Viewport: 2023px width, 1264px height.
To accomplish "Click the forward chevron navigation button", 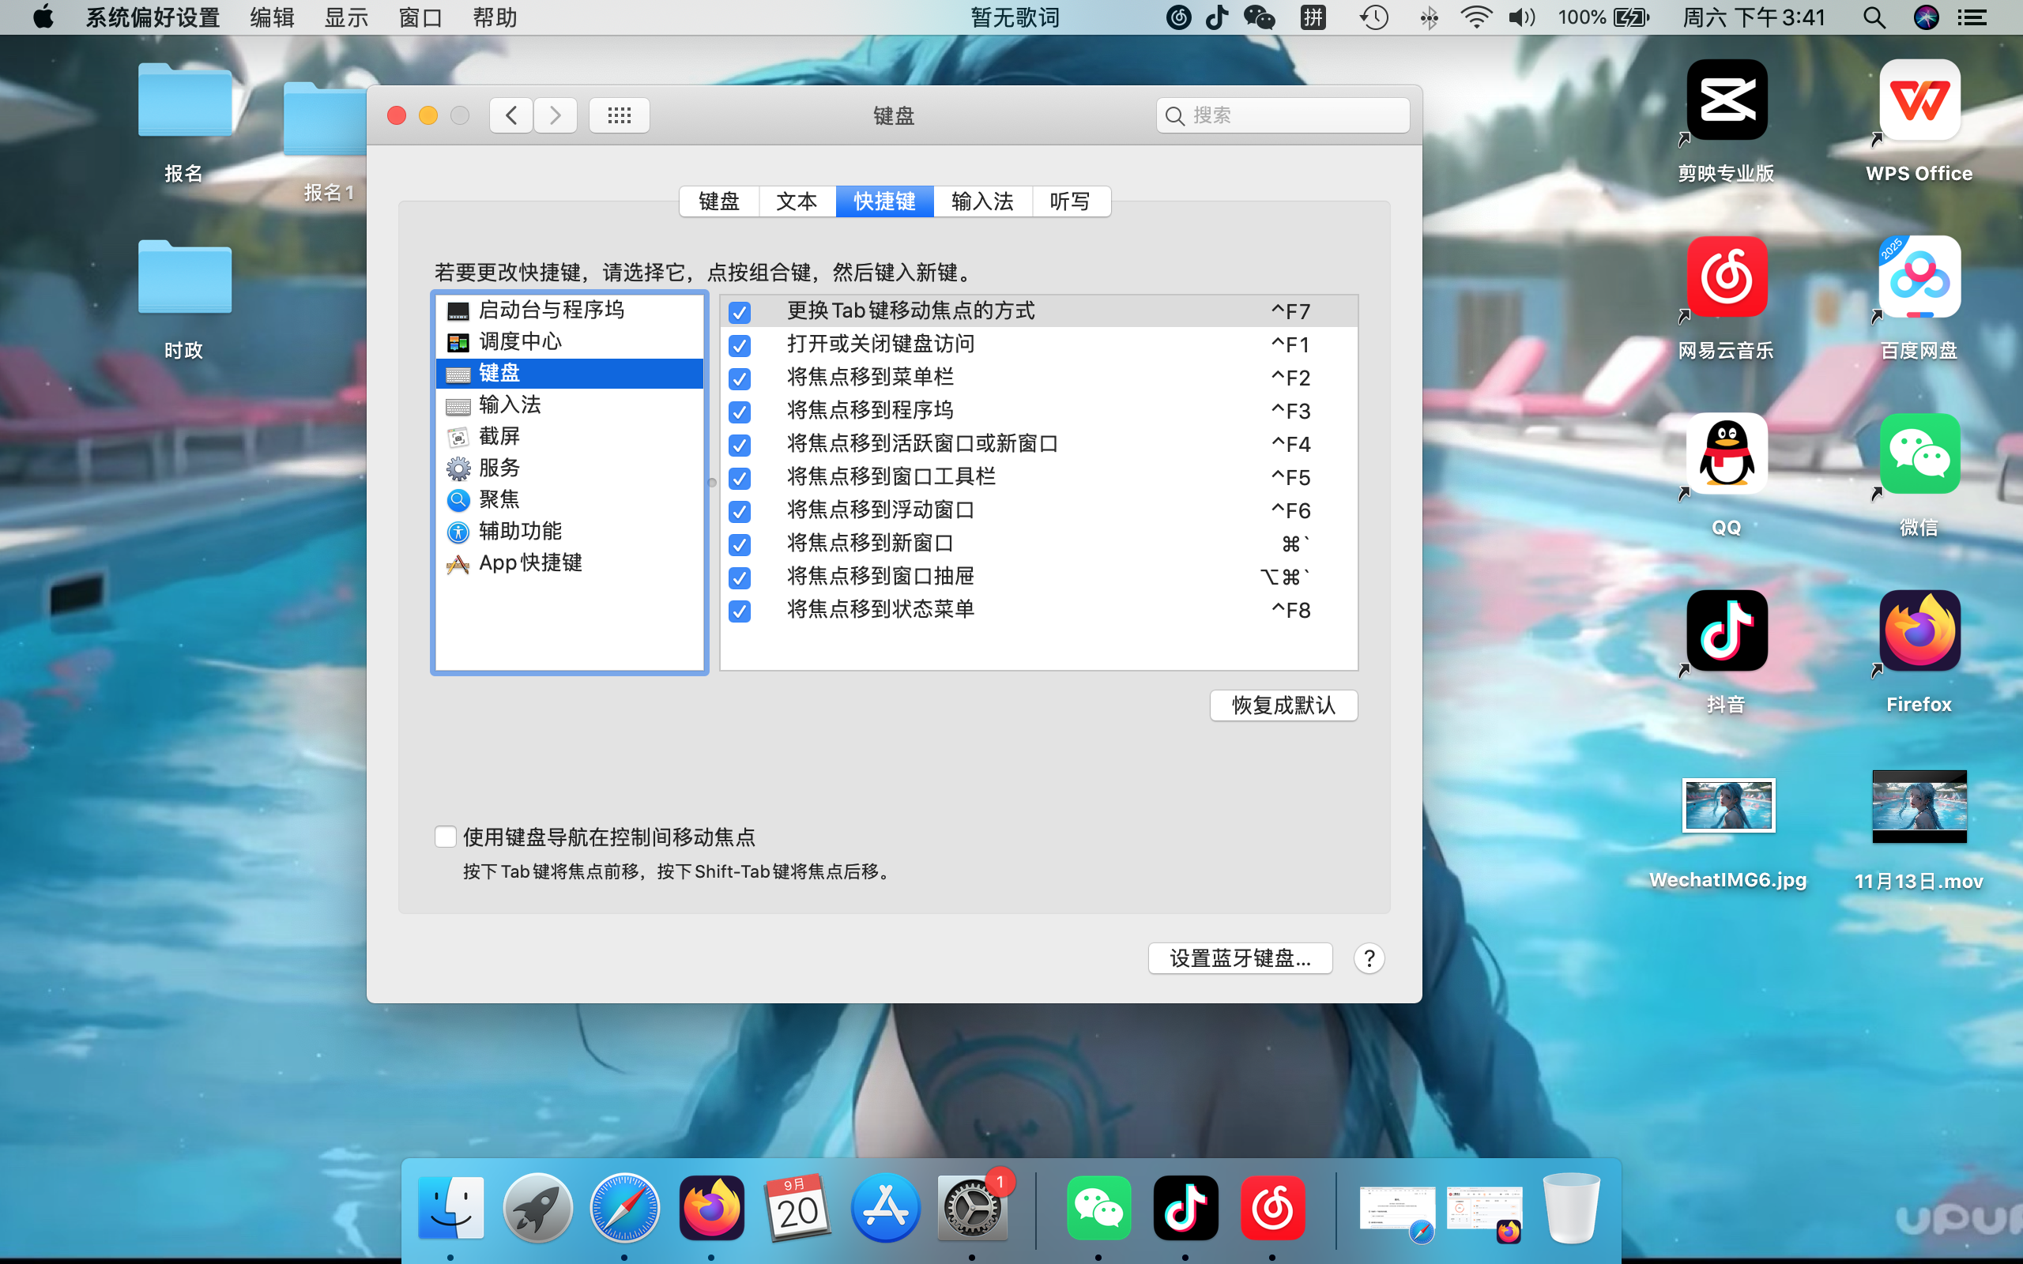I will [x=555, y=115].
